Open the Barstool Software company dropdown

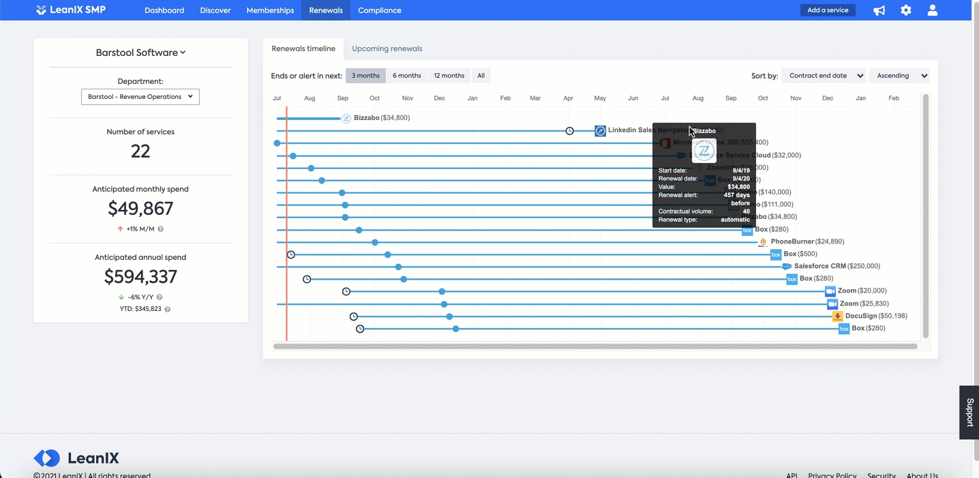pos(140,53)
